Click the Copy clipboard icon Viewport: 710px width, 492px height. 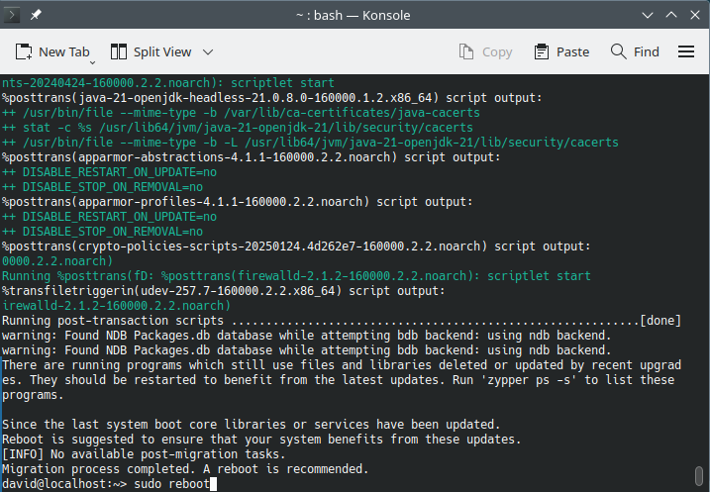466,51
